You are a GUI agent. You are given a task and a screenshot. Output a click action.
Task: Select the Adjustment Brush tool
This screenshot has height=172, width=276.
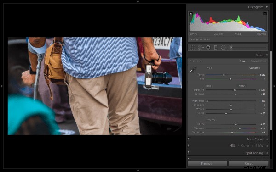(x=230, y=47)
